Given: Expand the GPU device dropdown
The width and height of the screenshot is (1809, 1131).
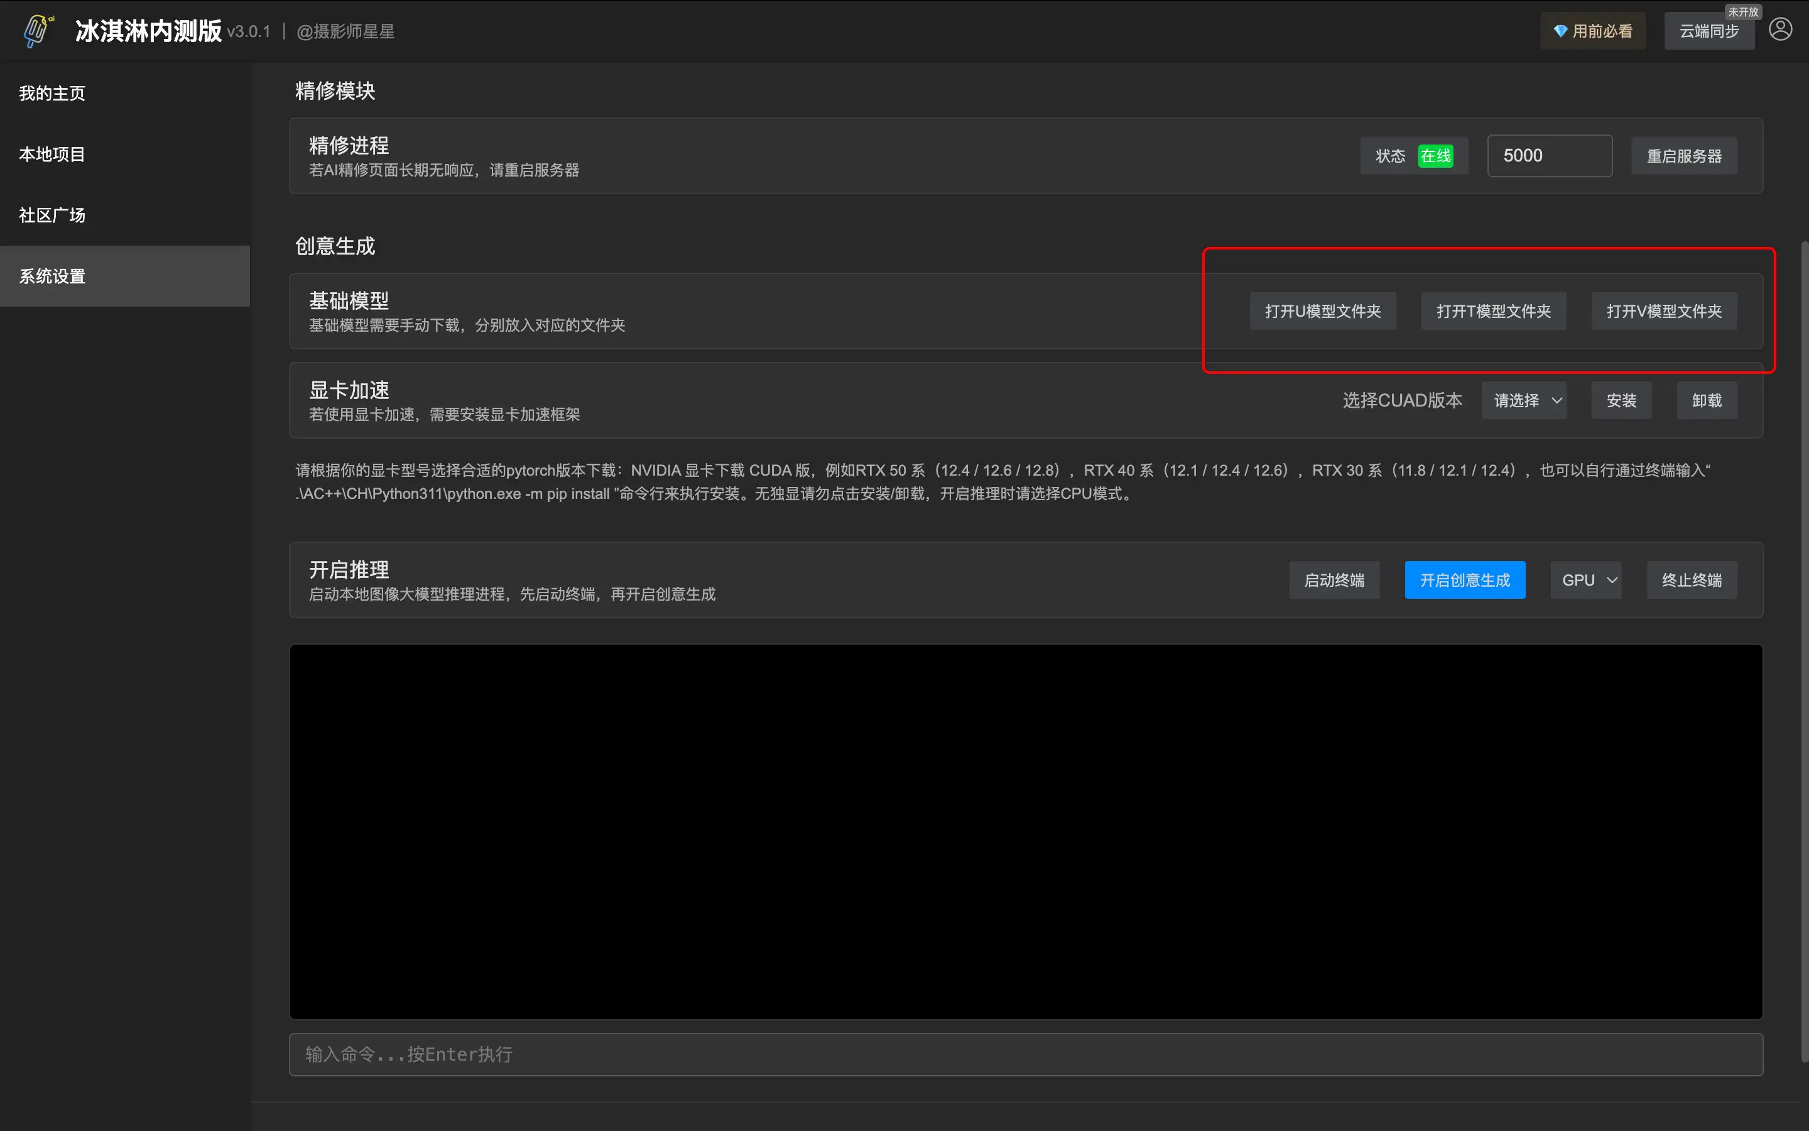Looking at the screenshot, I should point(1585,581).
